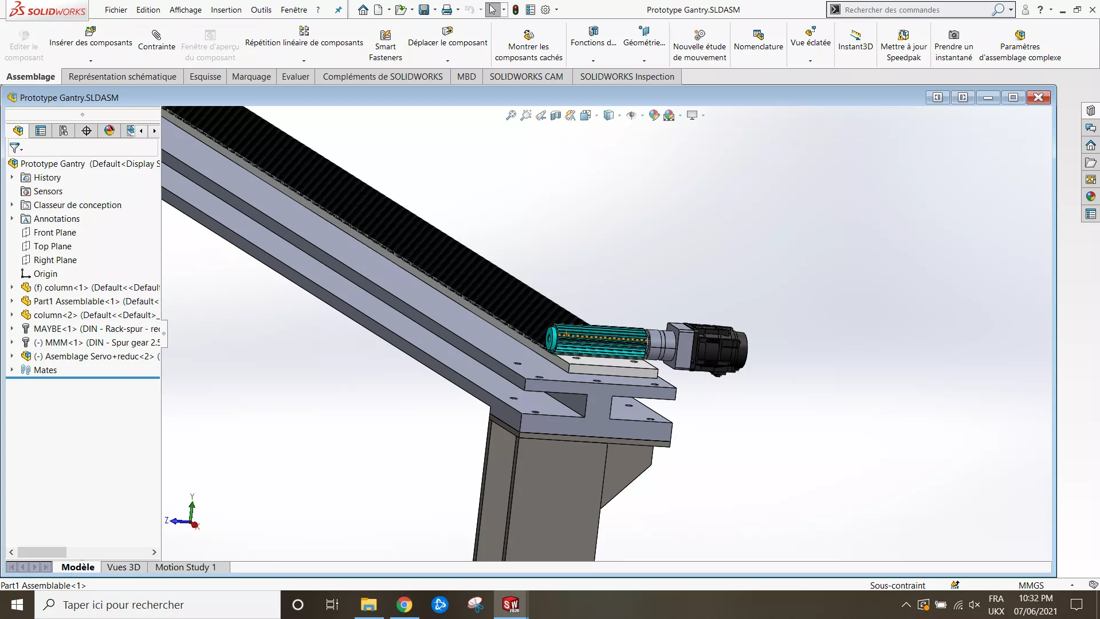Open the Outils menu

click(261, 10)
